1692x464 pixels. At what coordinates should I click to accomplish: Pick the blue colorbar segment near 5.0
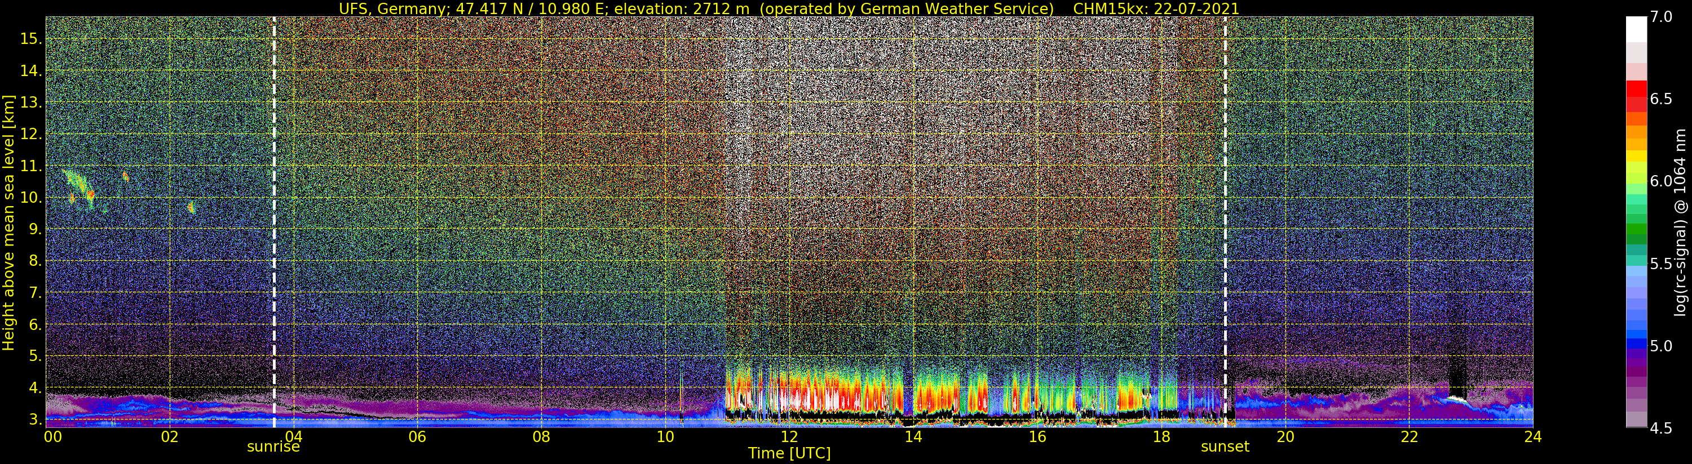1636,343
